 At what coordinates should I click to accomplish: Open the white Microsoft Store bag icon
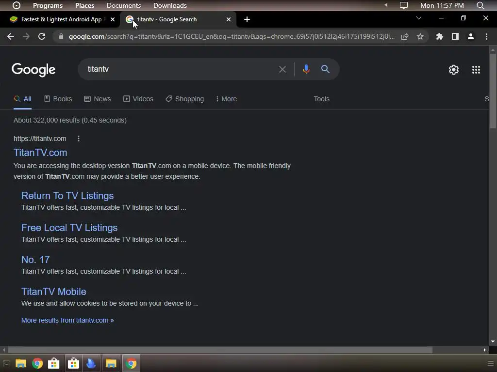pos(54,363)
